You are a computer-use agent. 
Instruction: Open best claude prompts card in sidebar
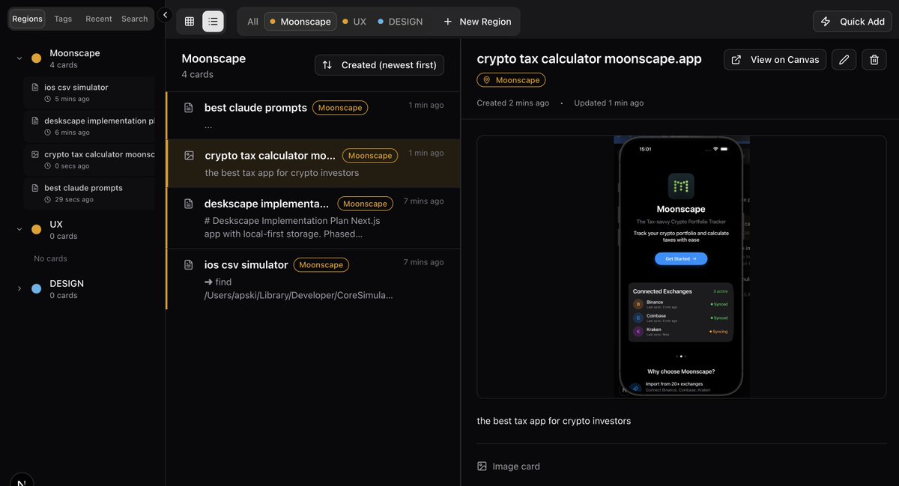tap(89, 193)
